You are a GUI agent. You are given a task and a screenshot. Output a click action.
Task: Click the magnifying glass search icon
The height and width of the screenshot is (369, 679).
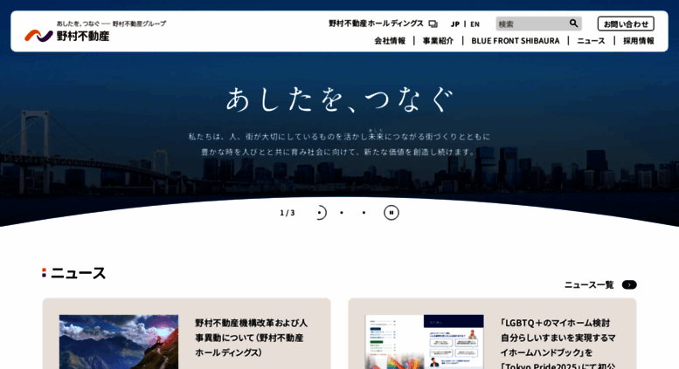574,24
